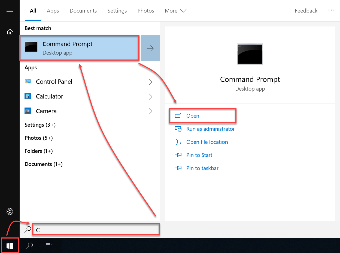Open the three-dot options menu
The image size is (340, 253).
click(331, 10)
